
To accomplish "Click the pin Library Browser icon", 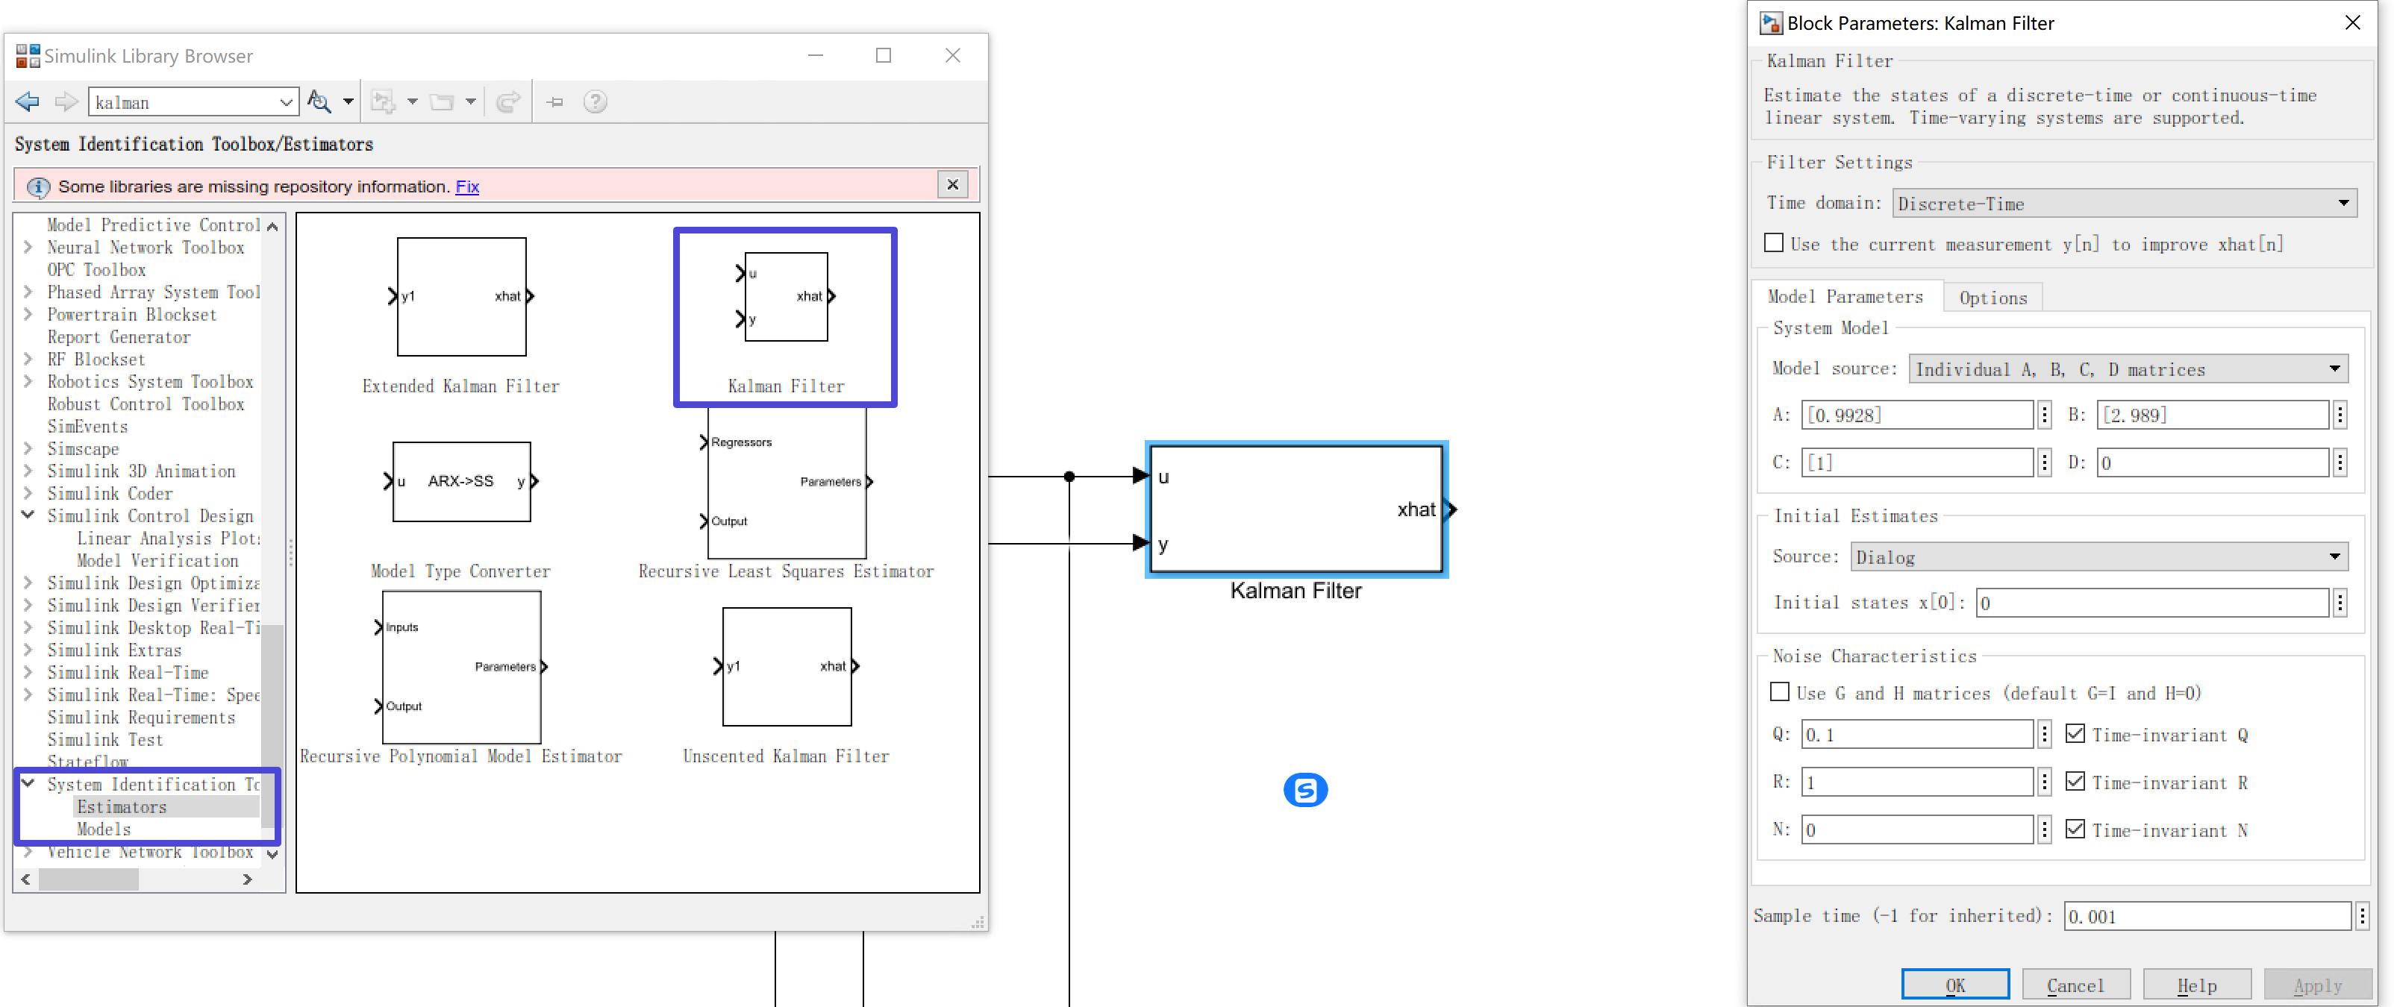I will click(554, 101).
